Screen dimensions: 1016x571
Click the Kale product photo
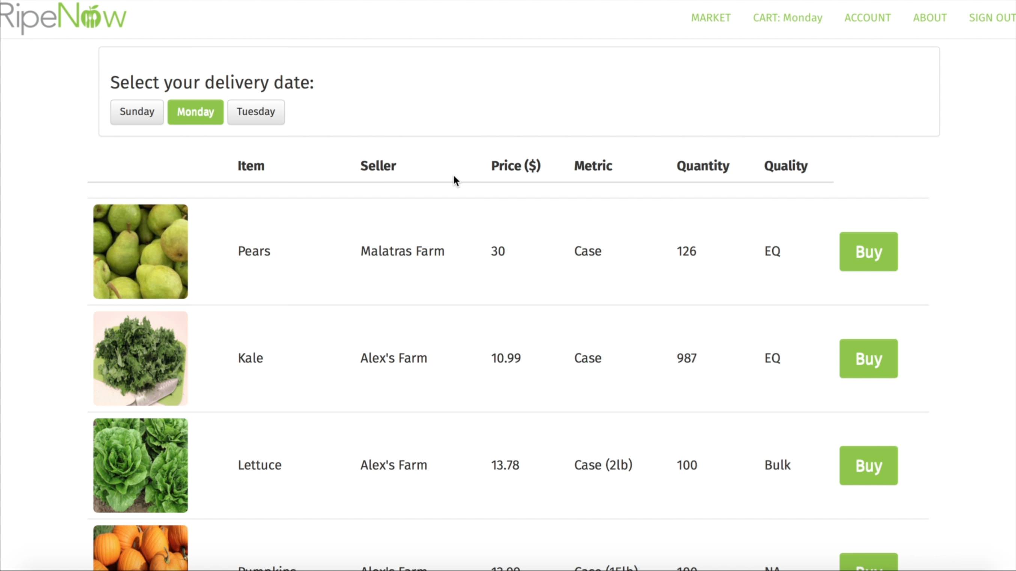(x=140, y=358)
